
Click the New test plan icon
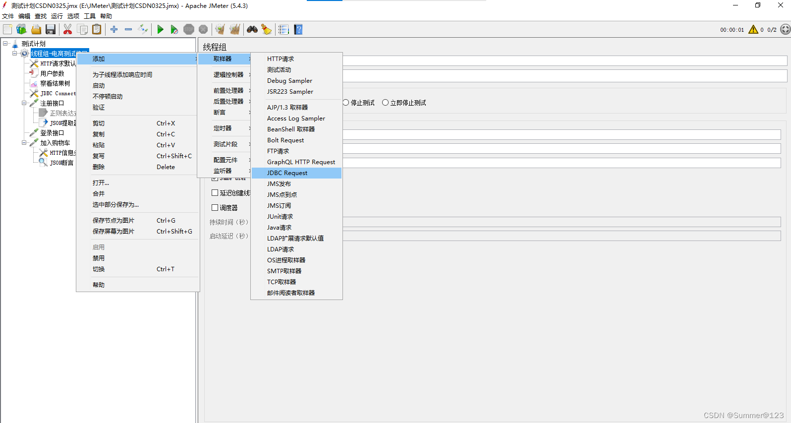coord(7,29)
